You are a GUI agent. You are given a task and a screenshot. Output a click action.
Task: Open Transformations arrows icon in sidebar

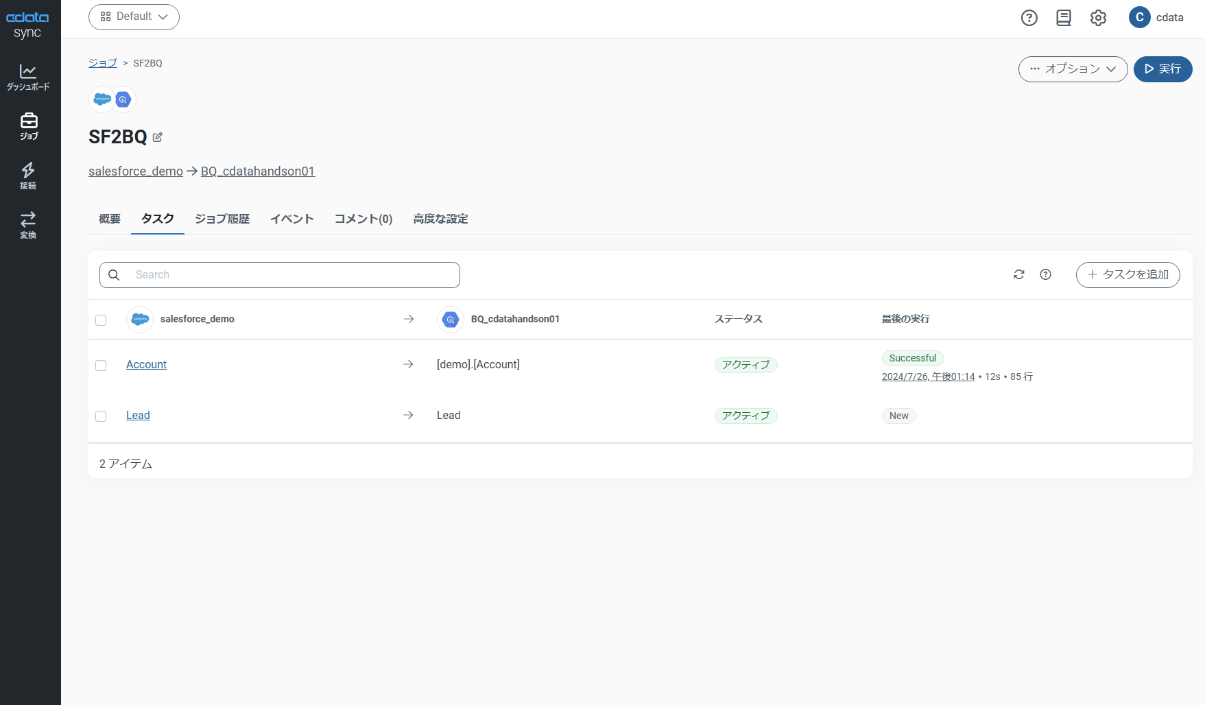tap(28, 225)
